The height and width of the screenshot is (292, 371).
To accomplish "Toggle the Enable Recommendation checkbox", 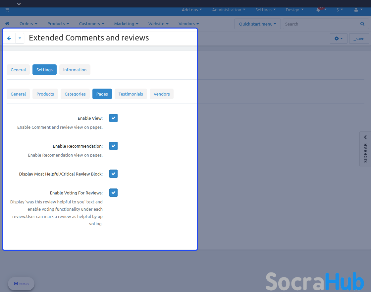I will click(x=113, y=146).
